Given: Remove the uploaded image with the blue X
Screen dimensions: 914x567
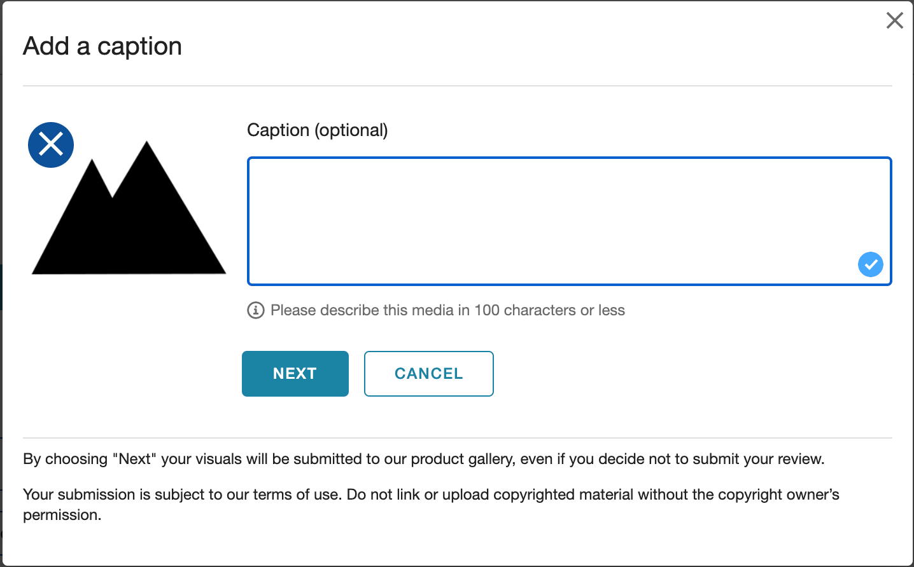Looking at the screenshot, I should pos(51,145).
